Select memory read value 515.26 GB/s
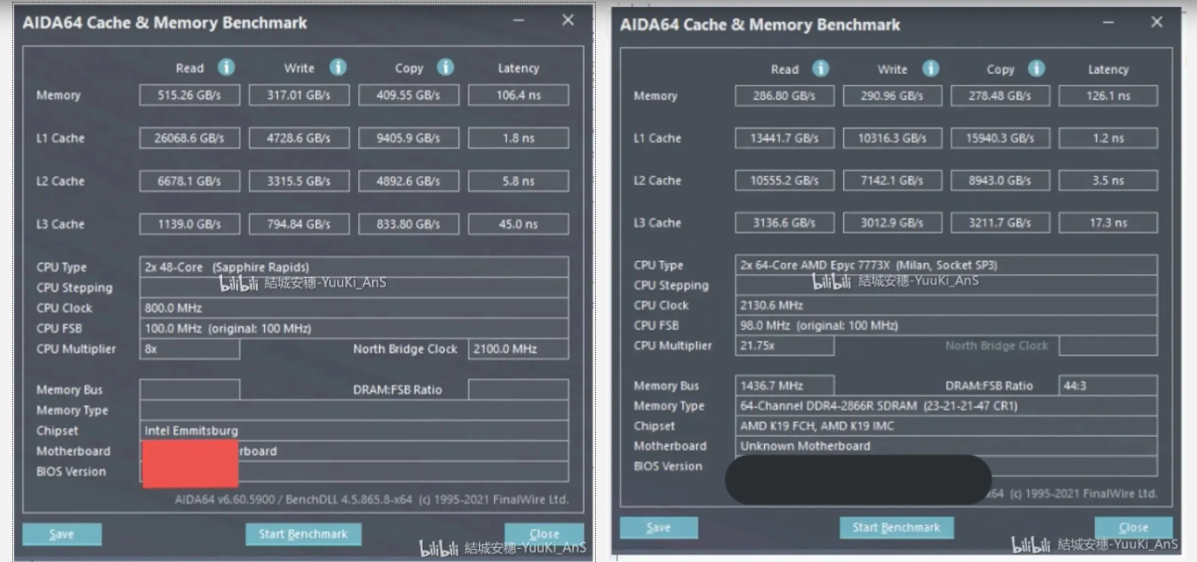1197x562 pixels. 190,95
